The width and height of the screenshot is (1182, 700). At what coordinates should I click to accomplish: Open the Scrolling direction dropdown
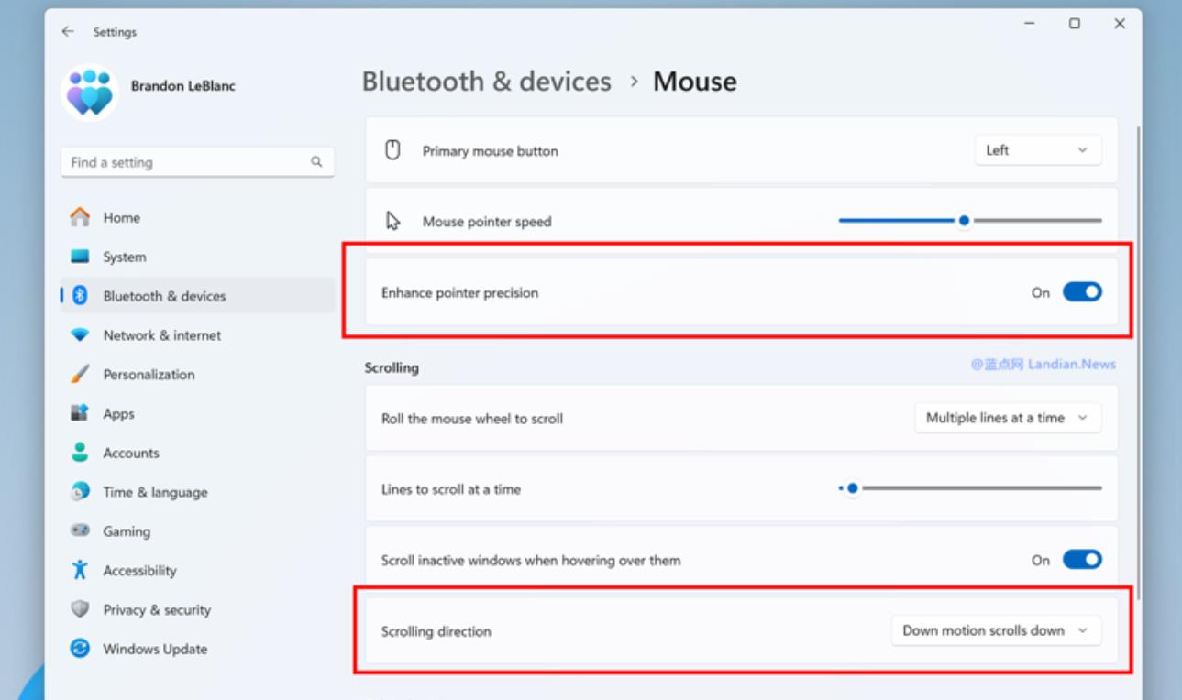tap(996, 630)
